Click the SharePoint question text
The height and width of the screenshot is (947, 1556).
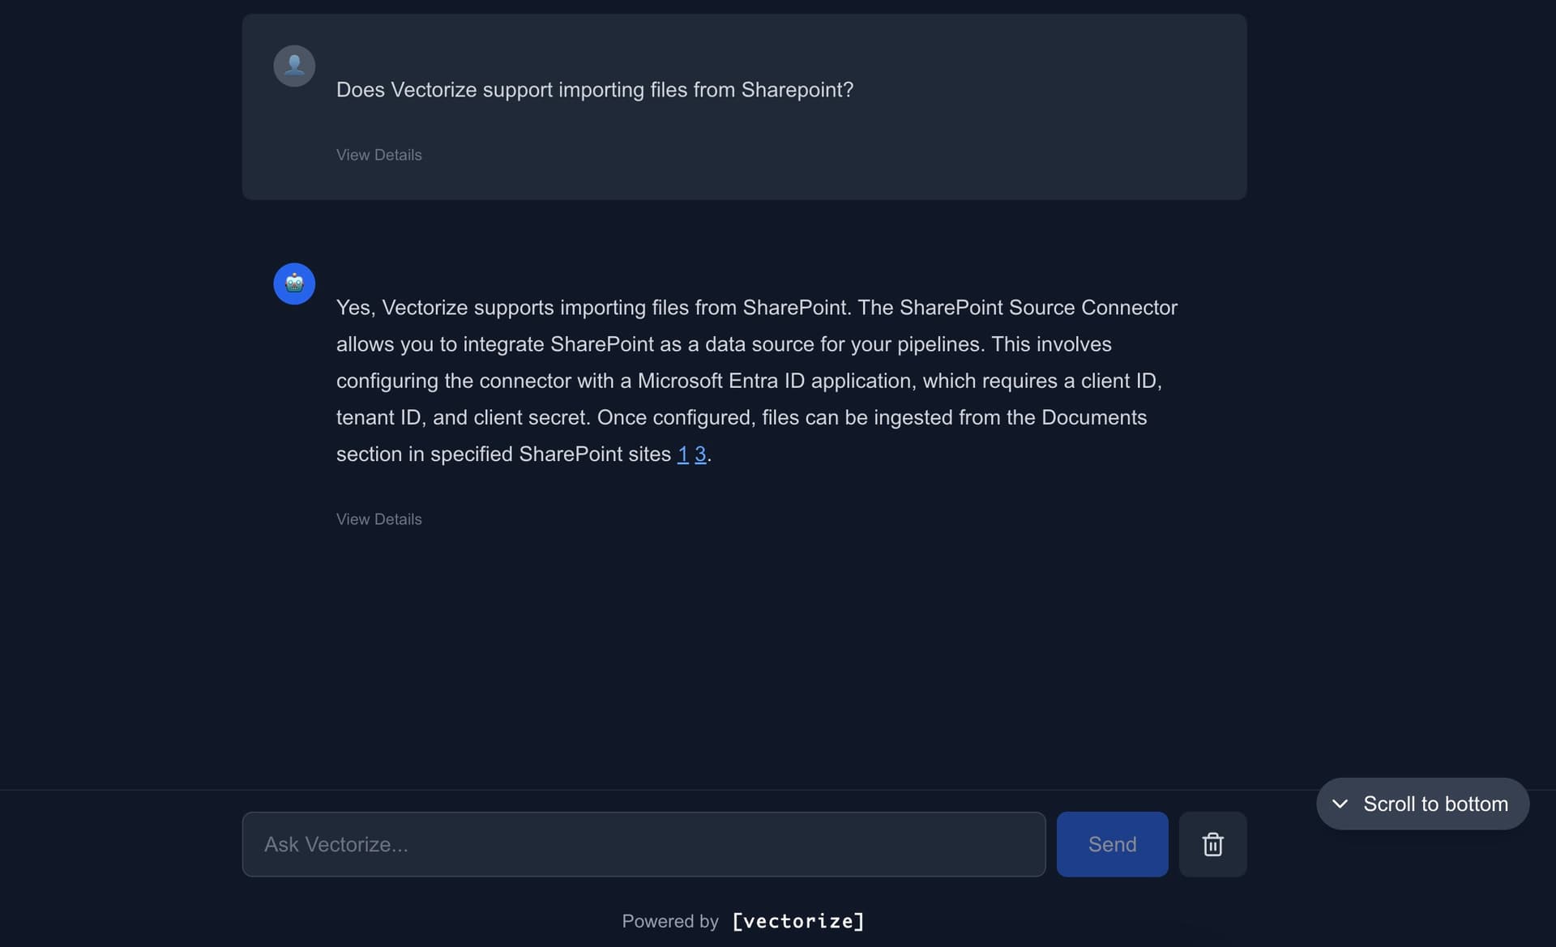(594, 90)
